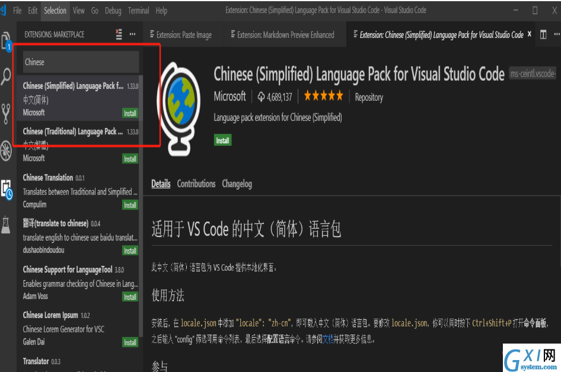Click the Adam Voss publisher name
The height and width of the screenshot is (372, 561).
point(35,296)
